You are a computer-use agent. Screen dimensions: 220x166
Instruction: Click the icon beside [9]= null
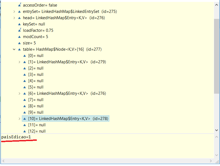[x=25, y=113]
